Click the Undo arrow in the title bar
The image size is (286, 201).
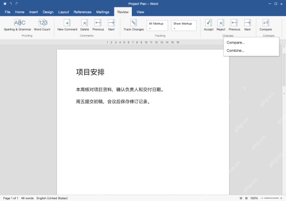coord(11,4)
